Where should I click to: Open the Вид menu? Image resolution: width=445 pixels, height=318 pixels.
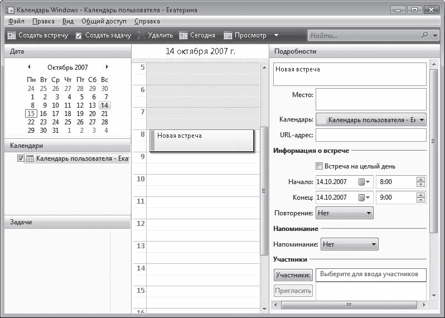(x=68, y=21)
